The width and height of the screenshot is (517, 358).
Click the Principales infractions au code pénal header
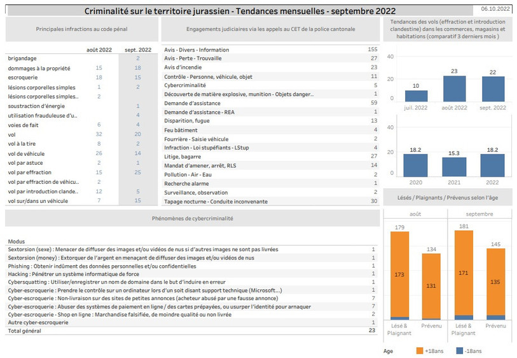coord(82,29)
